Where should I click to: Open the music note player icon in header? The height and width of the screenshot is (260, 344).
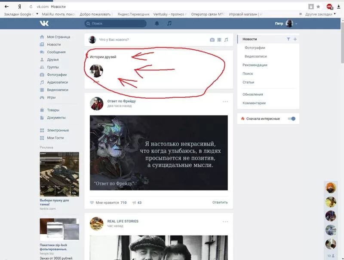[x=169, y=23]
